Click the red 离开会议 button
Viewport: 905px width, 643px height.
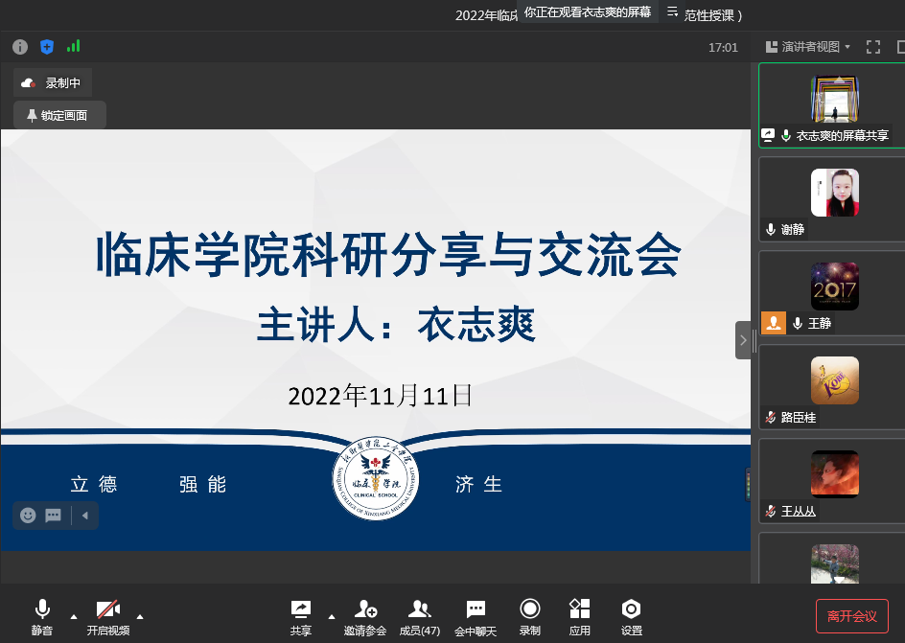click(851, 616)
